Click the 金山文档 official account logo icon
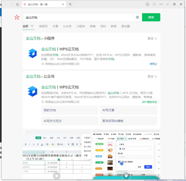The width and height of the screenshot is (186, 181). pyautogui.click(x=33, y=91)
